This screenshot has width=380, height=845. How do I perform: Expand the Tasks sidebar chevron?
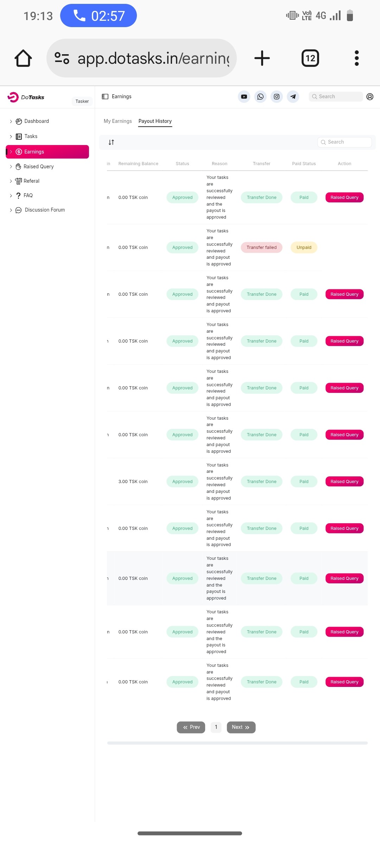pyautogui.click(x=11, y=137)
